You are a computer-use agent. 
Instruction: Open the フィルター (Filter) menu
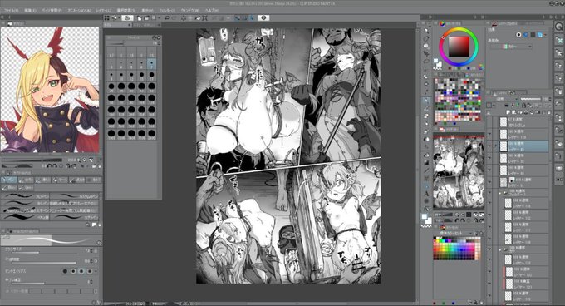(x=167, y=11)
